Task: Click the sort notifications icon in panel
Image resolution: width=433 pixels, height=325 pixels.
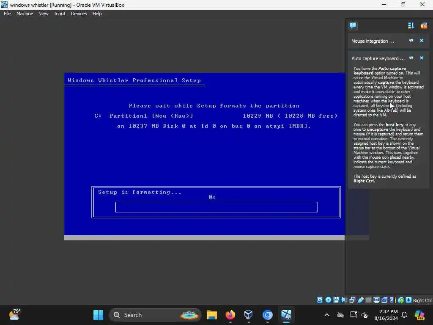Action: [x=411, y=26]
